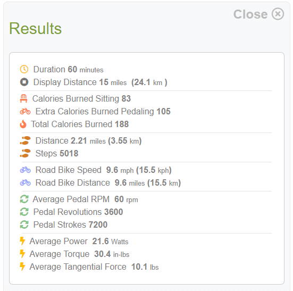Click the stop-circle icon beside Display Distance
Viewport: 293px width, 291px height.
[24, 82]
